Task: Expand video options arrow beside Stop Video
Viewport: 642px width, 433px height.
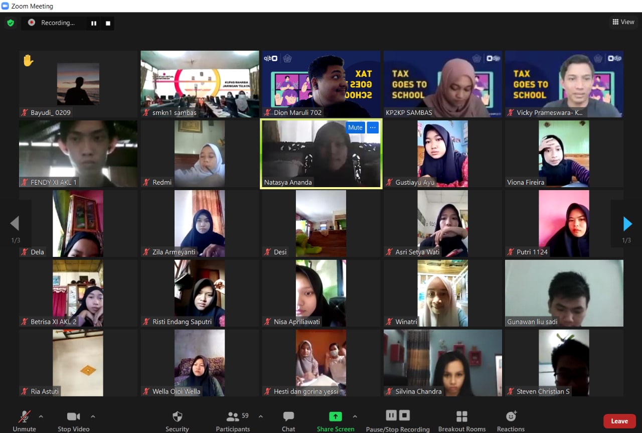Action: point(93,416)
